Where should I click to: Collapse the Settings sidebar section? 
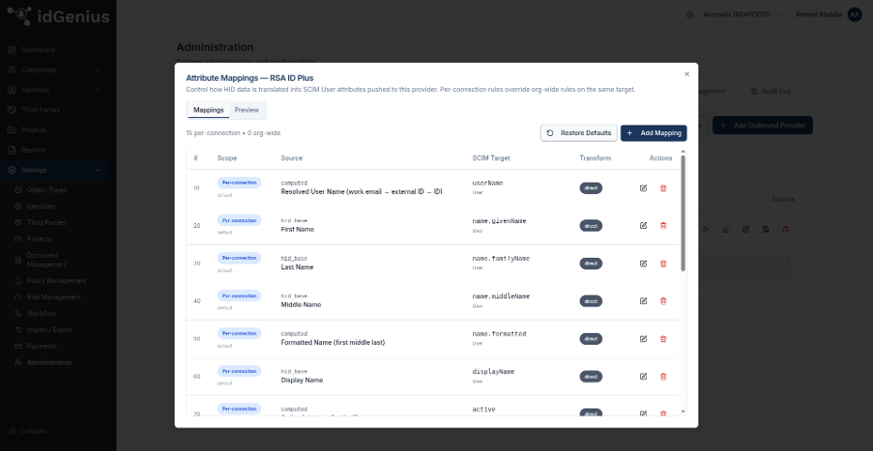click(x=54, y=170)
